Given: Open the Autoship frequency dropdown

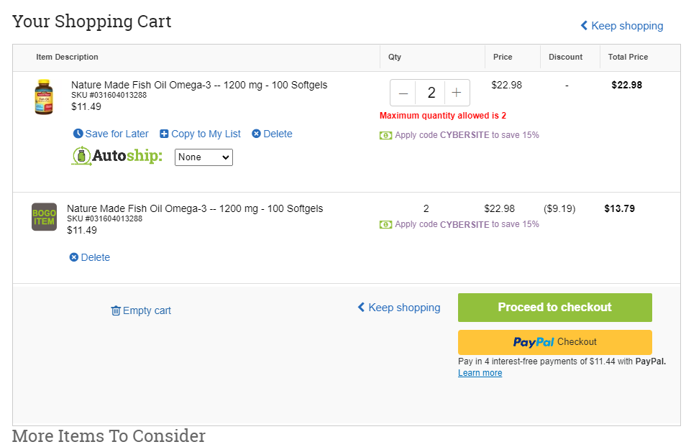Looking at the screenshot, I should point(203,157).
